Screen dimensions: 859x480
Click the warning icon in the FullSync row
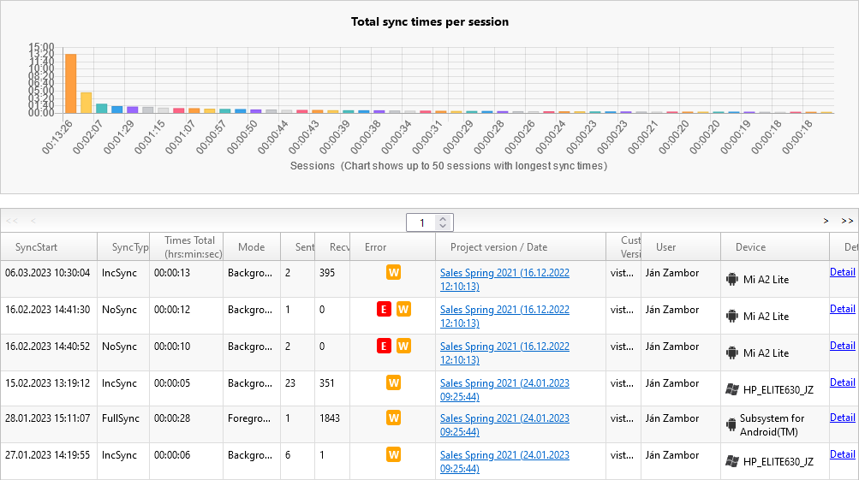pyautogui.click(x=394, y=418)
